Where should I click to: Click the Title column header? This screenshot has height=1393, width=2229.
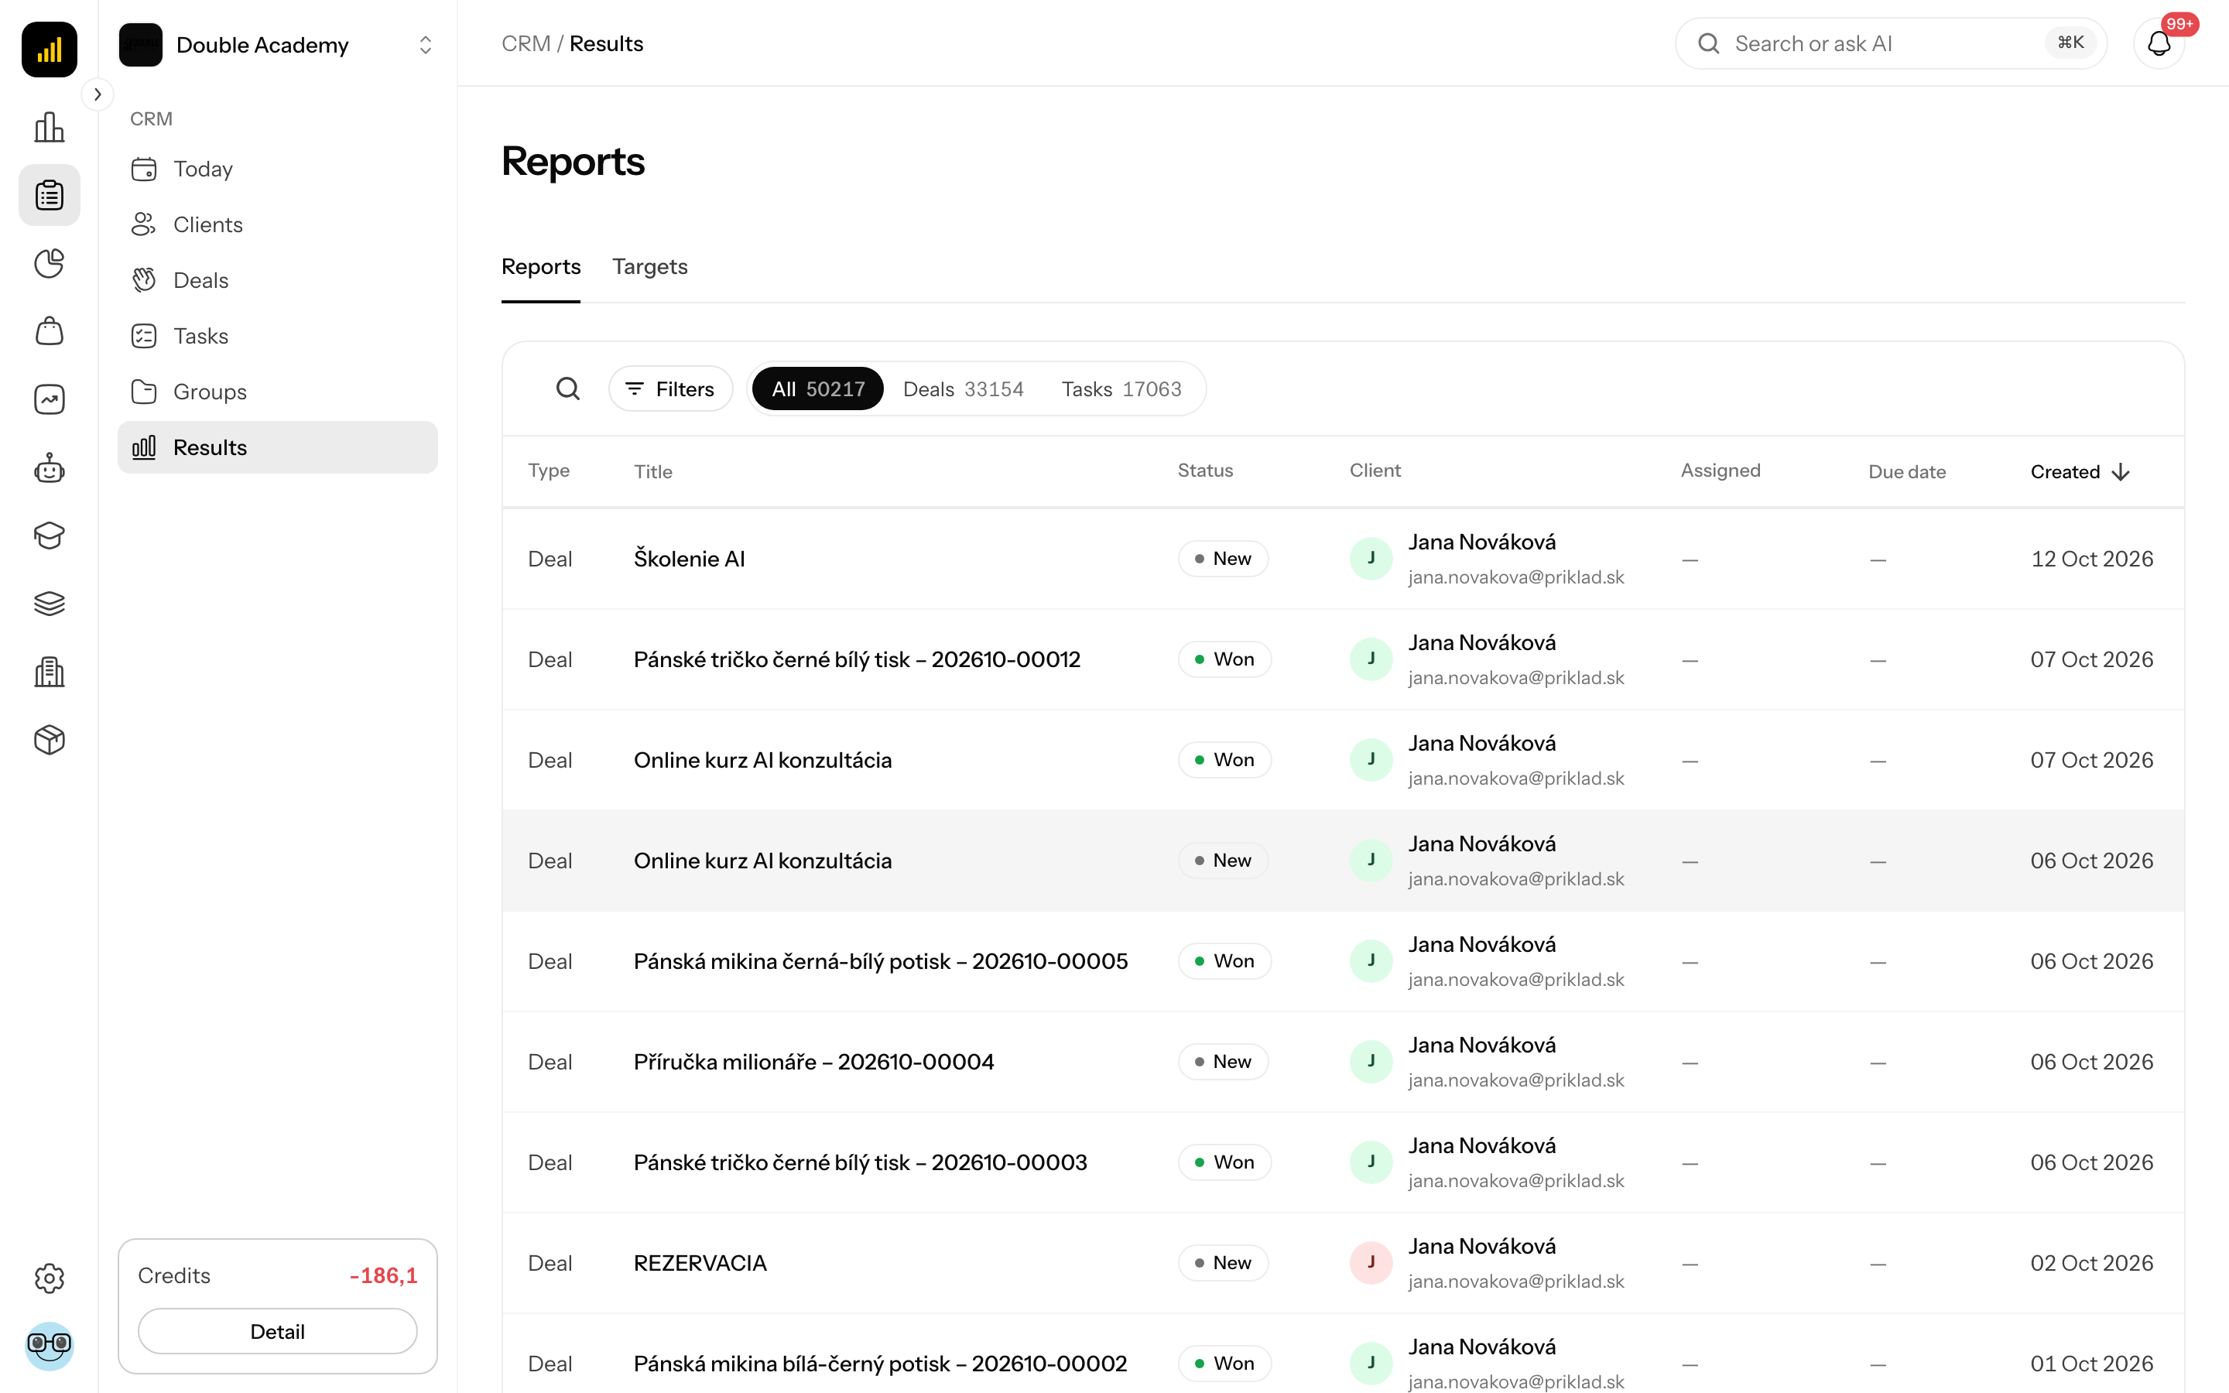[x=653, y=472]
